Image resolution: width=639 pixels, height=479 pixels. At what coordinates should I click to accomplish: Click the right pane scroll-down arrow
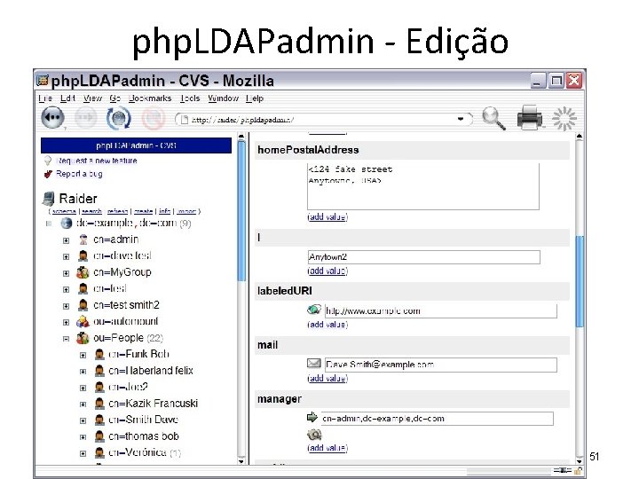tap(579, 461)
